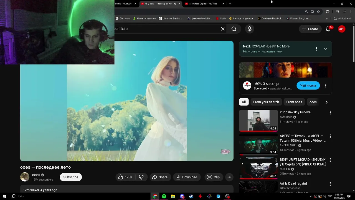Click the Chrome zoom magnifier icon in address bar

[306, 12]
